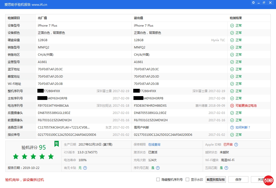Restore down the window from title bar

(264, 3)
